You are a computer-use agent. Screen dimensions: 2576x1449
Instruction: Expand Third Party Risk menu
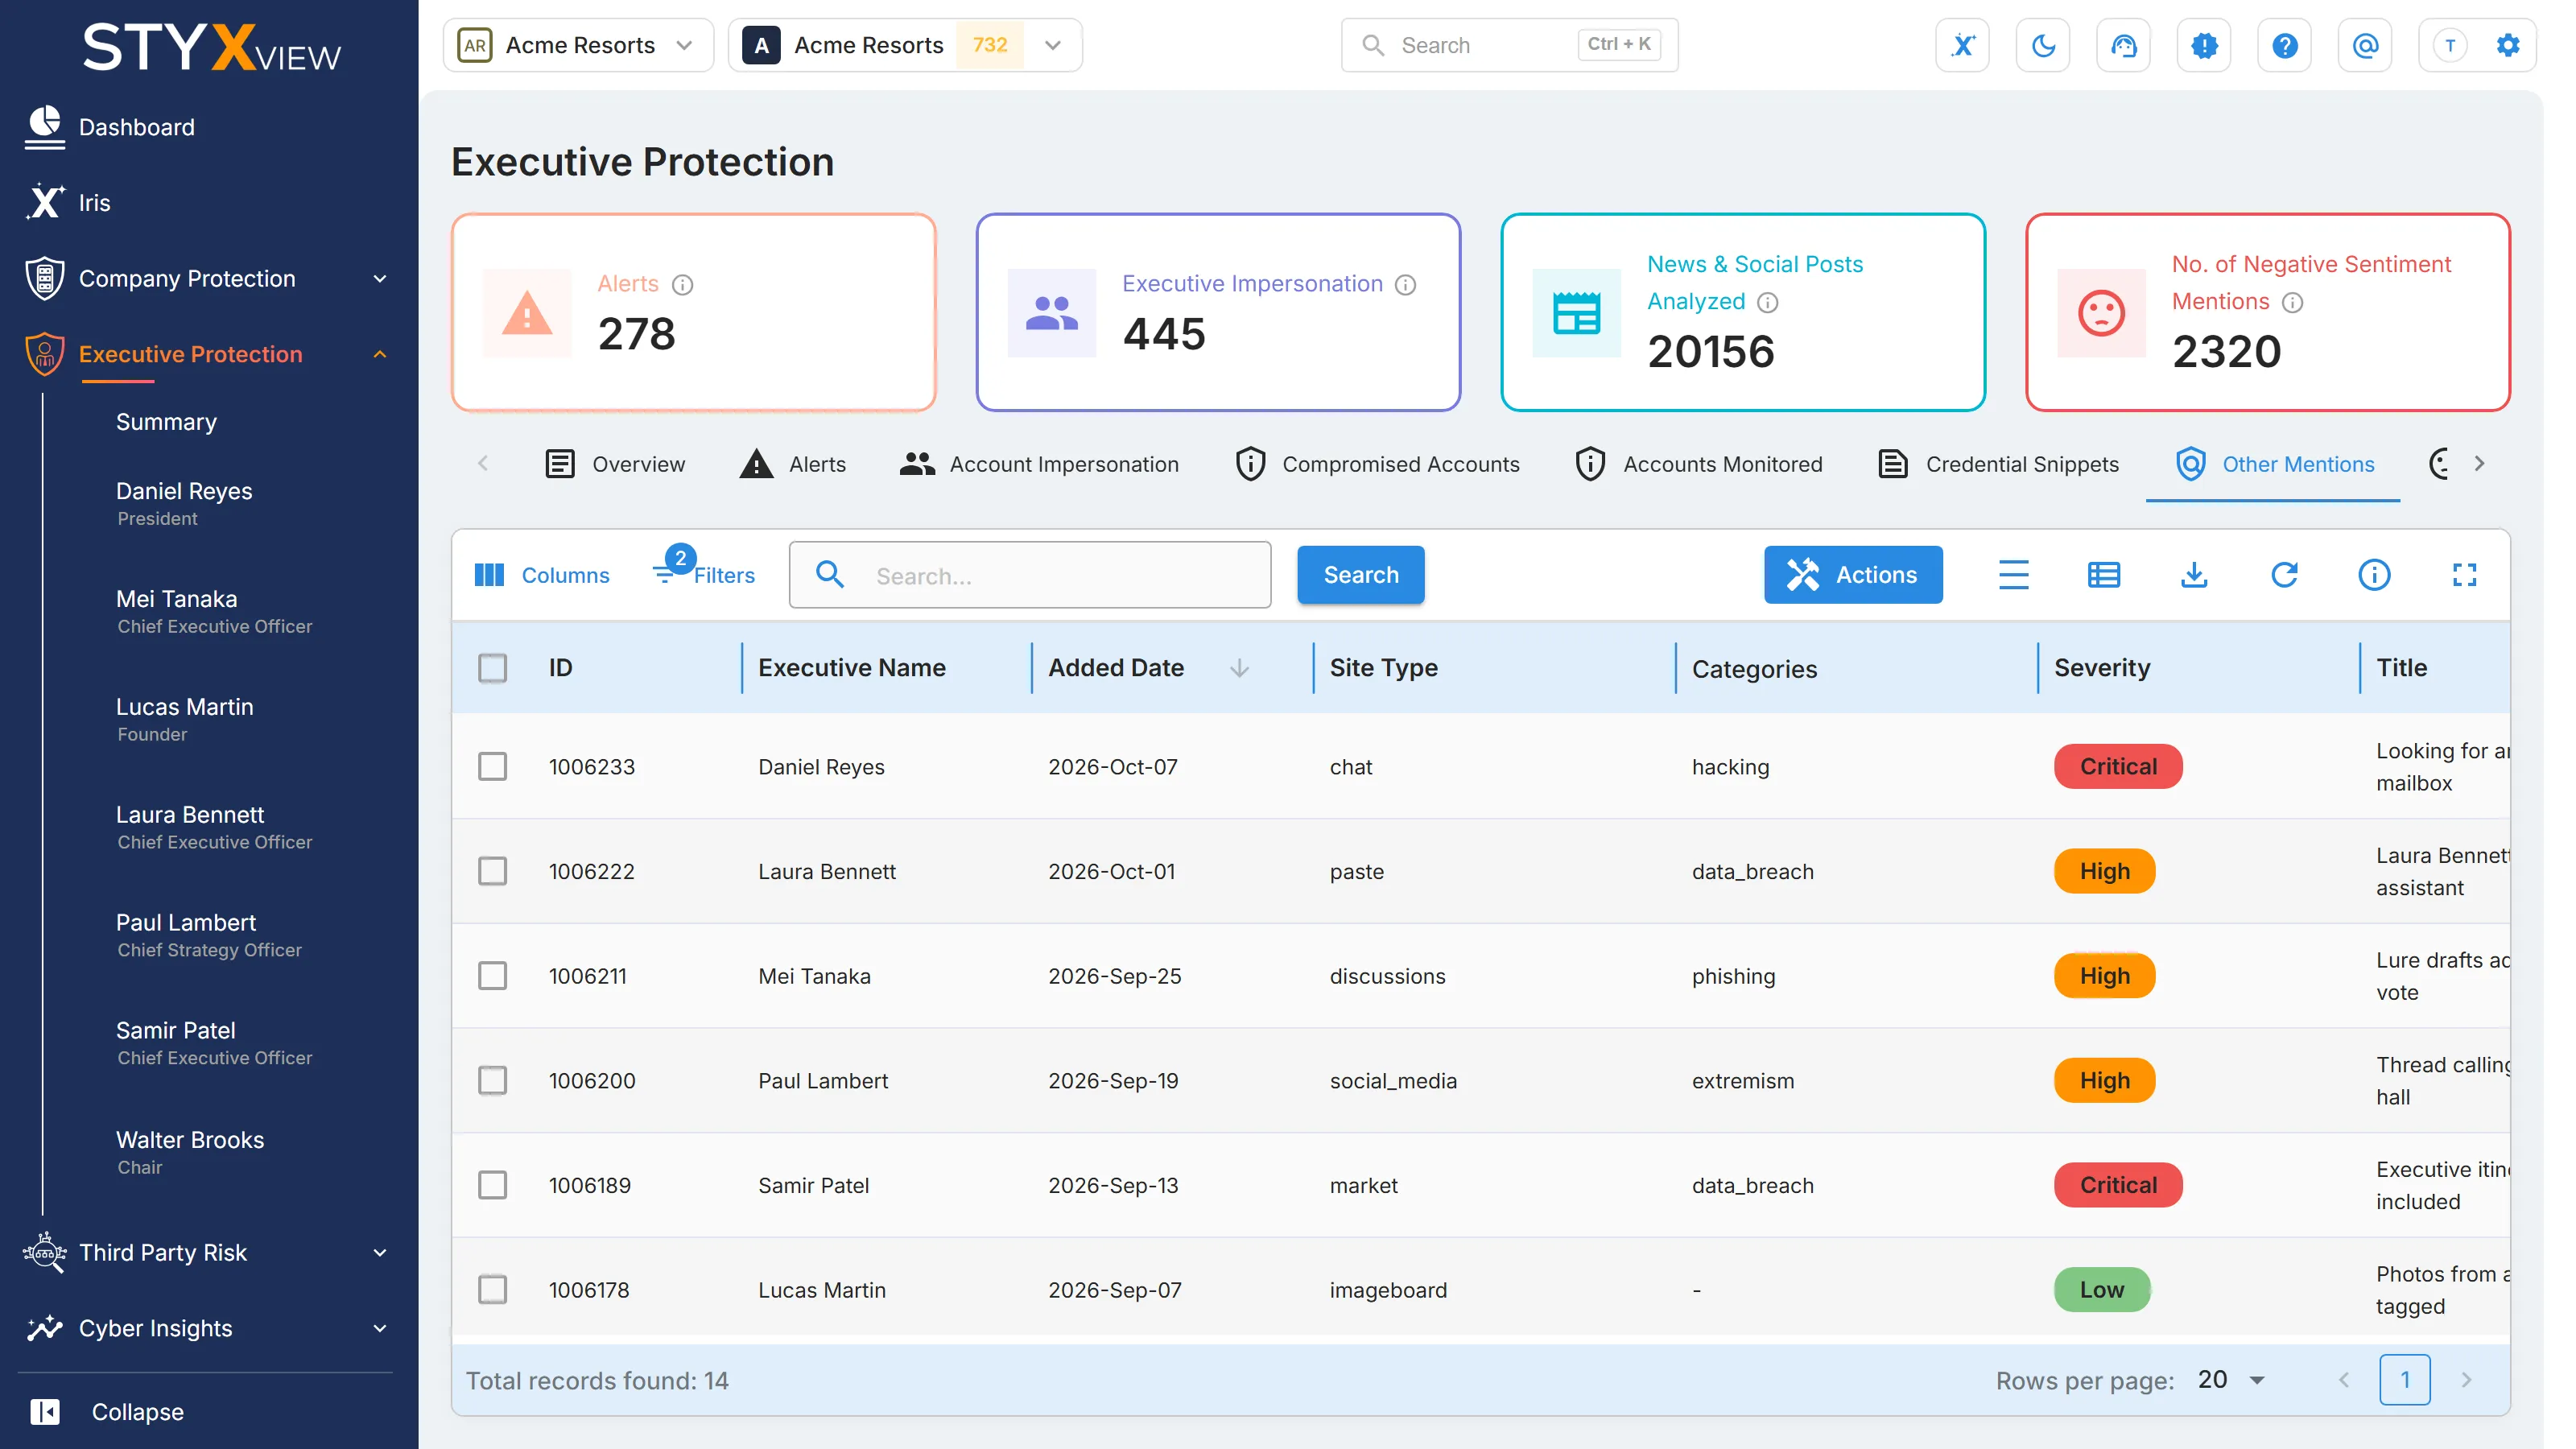[x=205, y=1253]
